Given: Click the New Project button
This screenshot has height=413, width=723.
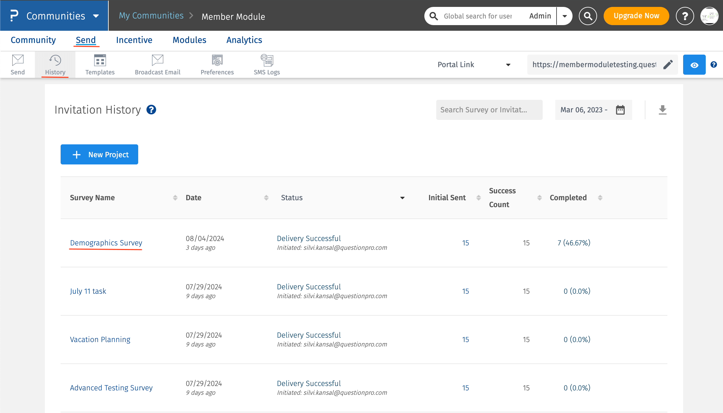Looking at the screenshot, I should pos(99,154).
